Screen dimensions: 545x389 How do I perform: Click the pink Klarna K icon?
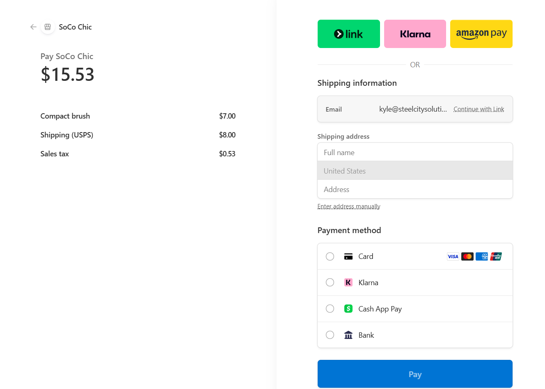348,282
